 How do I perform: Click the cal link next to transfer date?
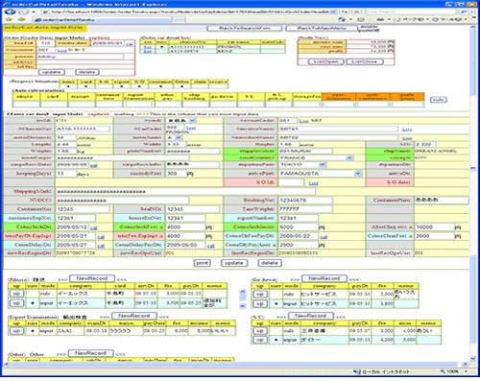click(130, 43)
